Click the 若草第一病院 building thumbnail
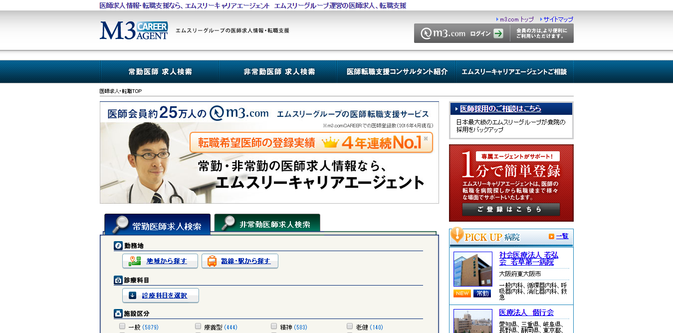673x333 pixels. [473, 269]
